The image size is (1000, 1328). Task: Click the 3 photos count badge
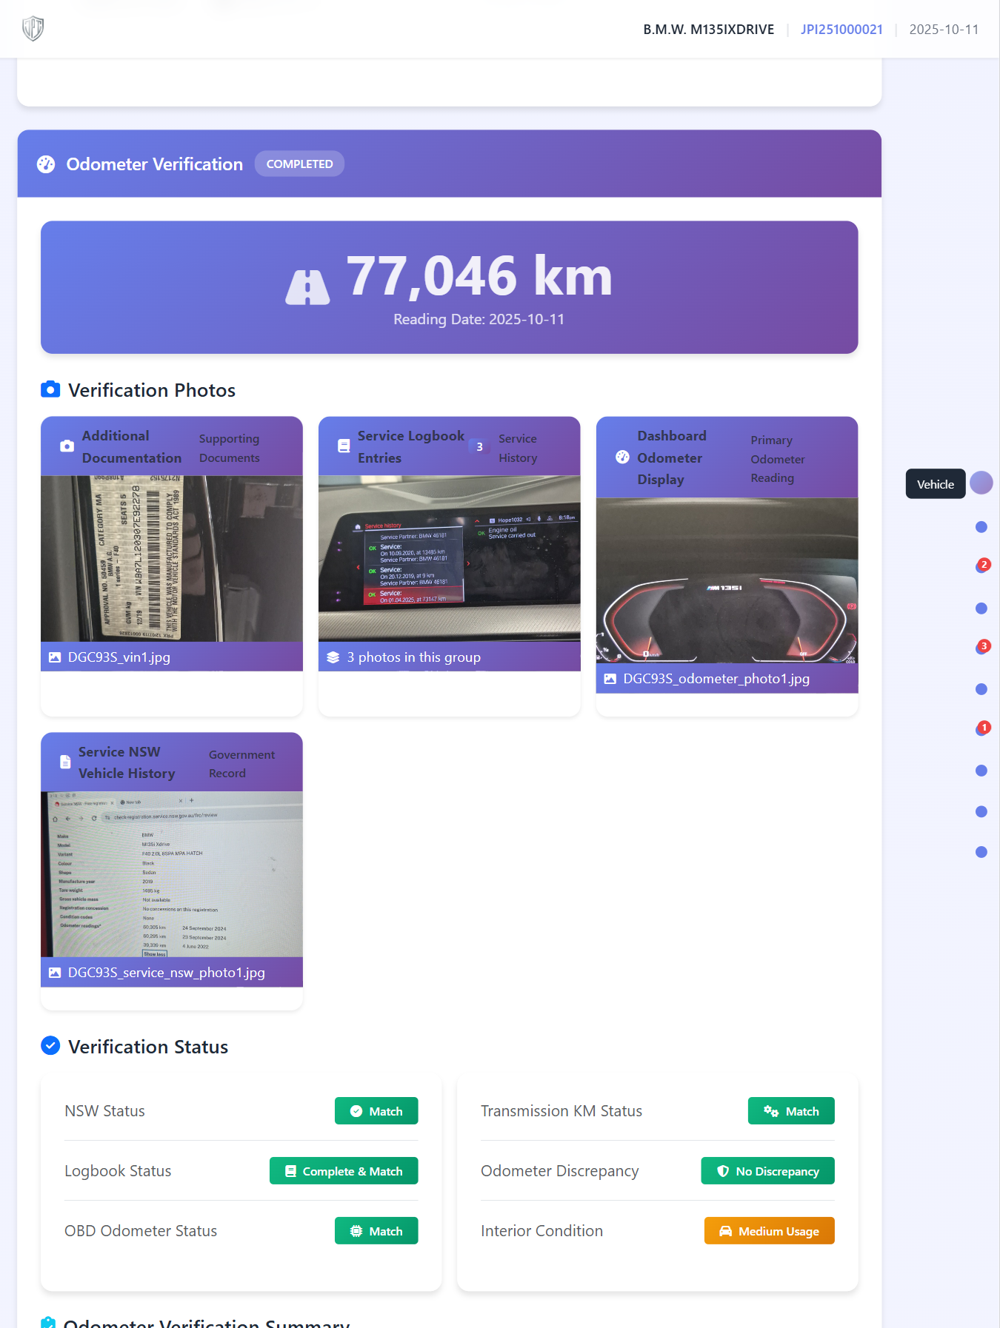(x=479, y=447)
